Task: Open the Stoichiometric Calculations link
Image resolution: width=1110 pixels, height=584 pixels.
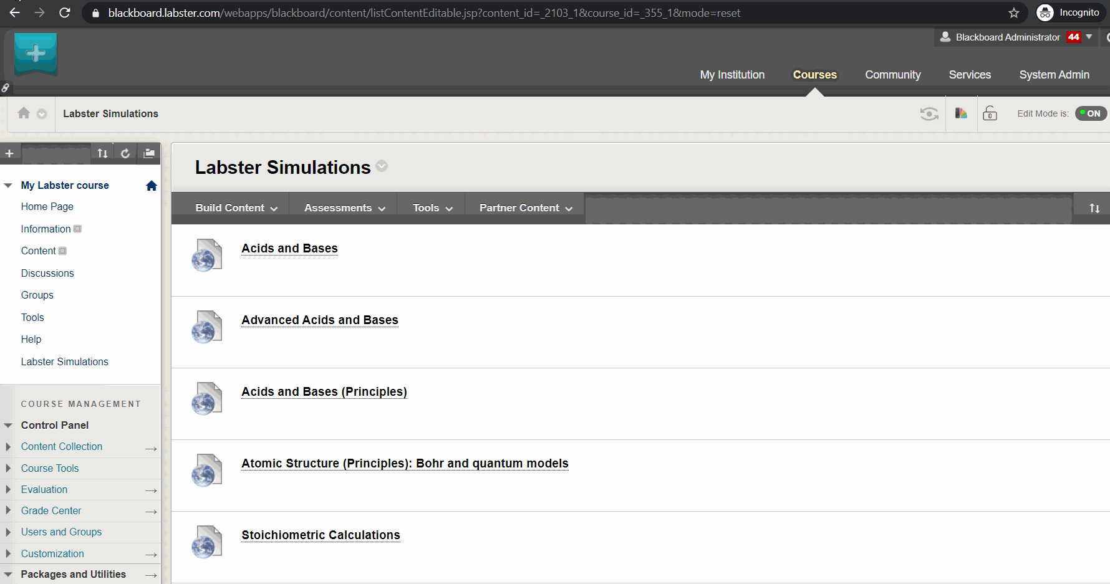Action: [x=321, y=535]
